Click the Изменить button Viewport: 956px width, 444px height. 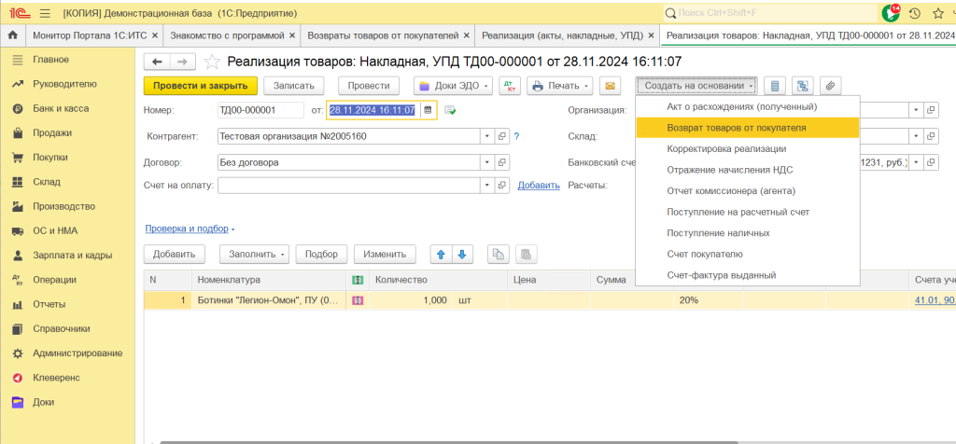[x=384, y=254]
